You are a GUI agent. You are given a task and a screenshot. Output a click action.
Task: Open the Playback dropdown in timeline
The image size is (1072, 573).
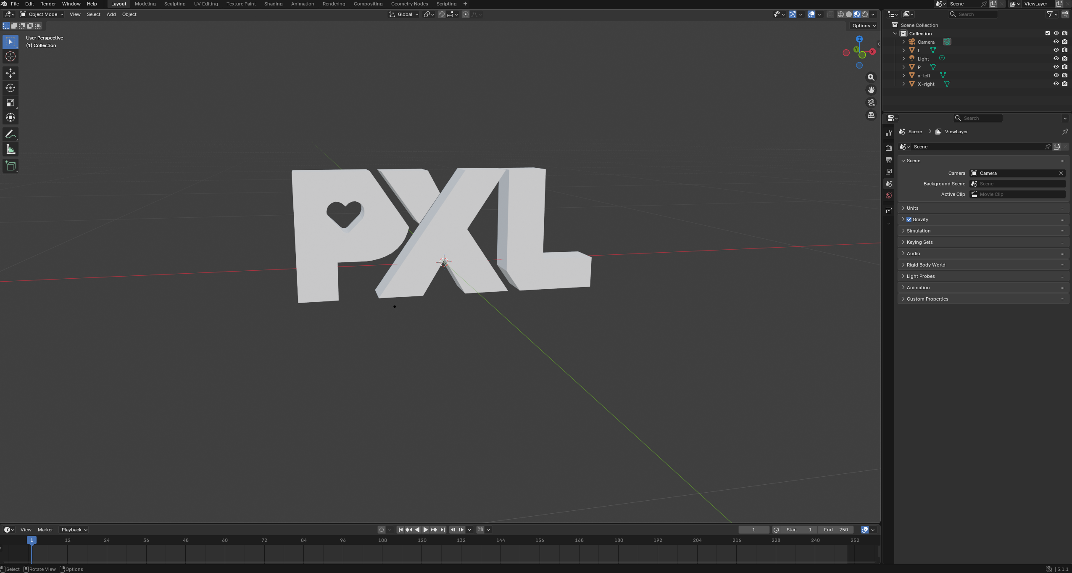(74, 530)
